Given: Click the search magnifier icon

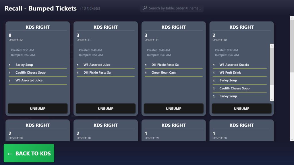Looking at the screenshot, I should click(x=145, y=8).
